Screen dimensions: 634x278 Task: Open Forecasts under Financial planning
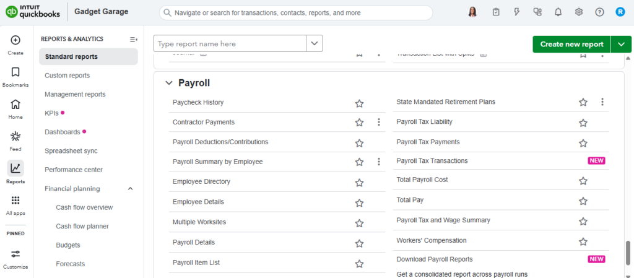(x=71, y=264)
